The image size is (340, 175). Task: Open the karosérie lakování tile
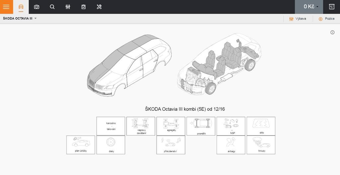(x=111, y=126)
